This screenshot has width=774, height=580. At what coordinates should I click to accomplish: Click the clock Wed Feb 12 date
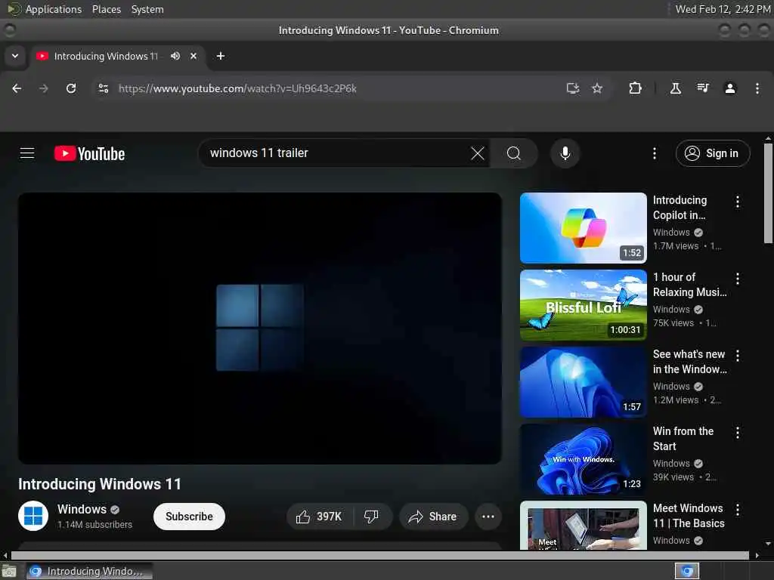(x=722, y=9)
